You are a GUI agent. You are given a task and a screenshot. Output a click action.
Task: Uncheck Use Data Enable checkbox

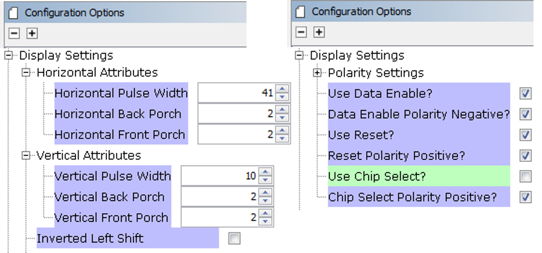[x=526, y=94]
